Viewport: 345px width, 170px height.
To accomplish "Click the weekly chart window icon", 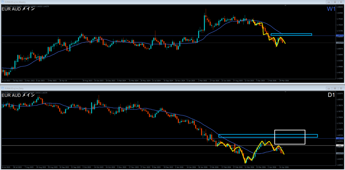I will pyautogui.click(x=2, y=2).
